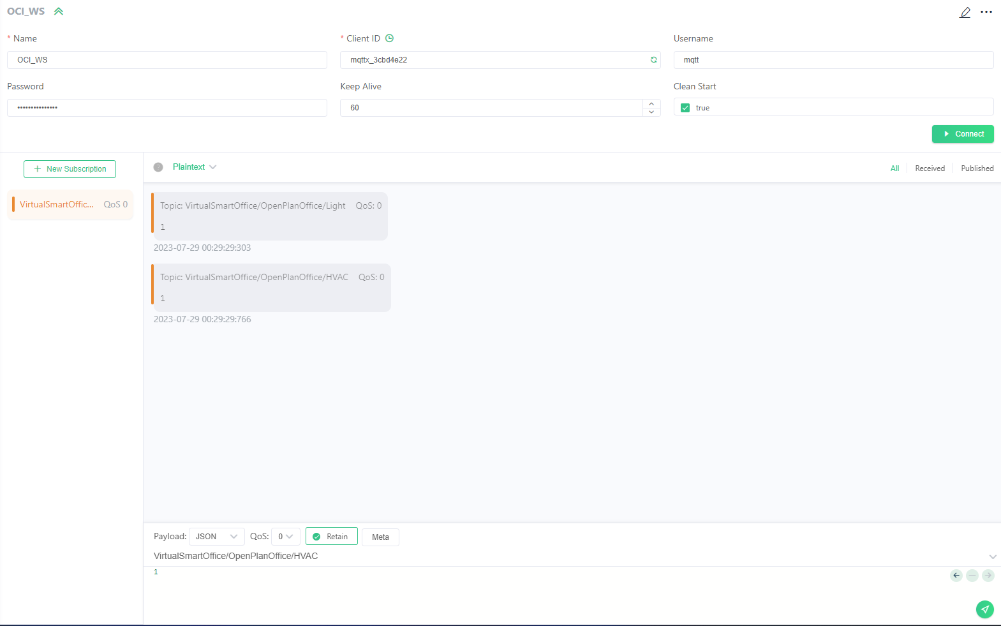Click the Password input field
Screen dimensions: 1001x626
click(x=167, y=108)
